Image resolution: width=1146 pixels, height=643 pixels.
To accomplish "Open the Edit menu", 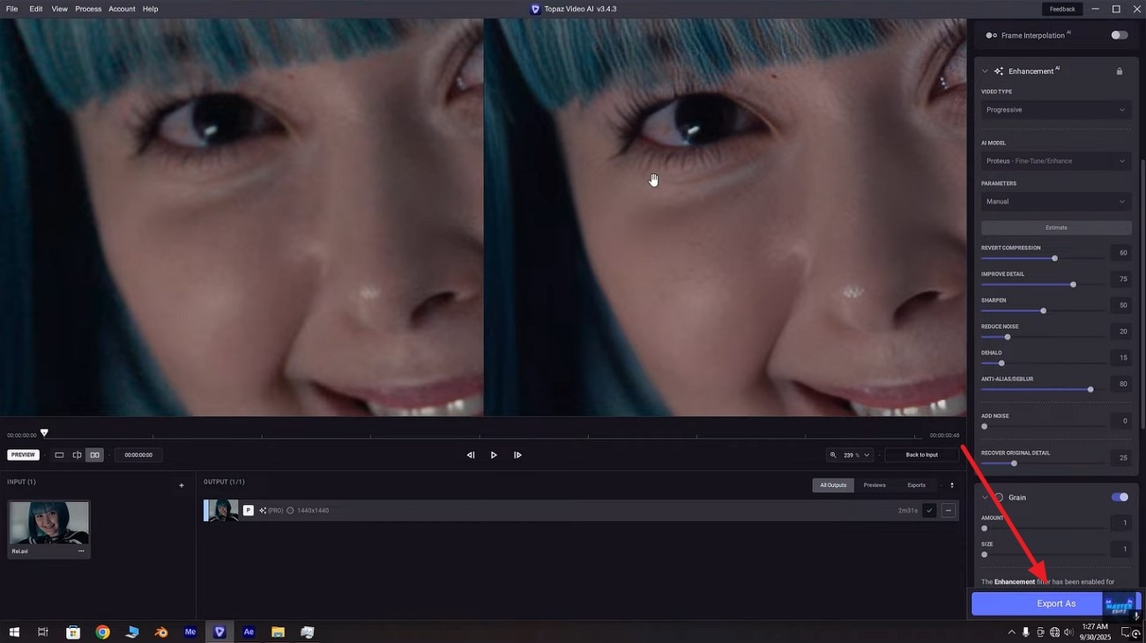I will (x=36, y=9).
